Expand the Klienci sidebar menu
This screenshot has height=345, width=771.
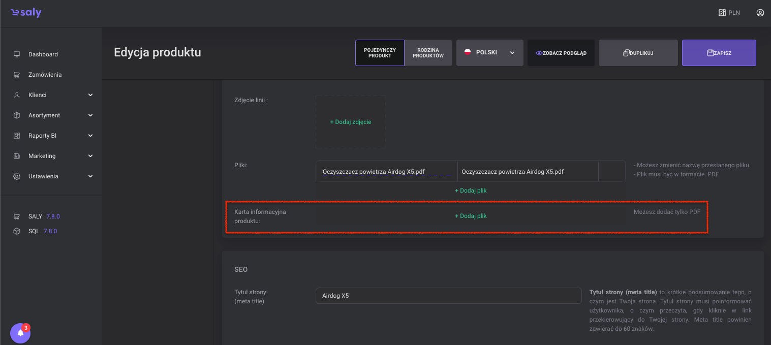tap(90, 95)
